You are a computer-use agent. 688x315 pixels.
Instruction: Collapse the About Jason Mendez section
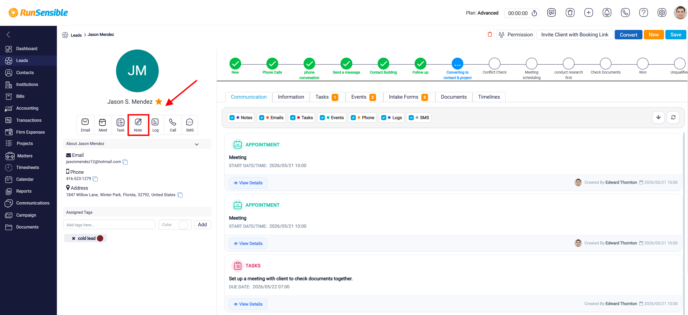[197, 144]
